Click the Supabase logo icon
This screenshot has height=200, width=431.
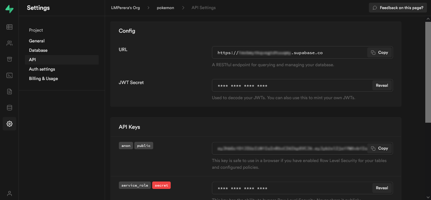[9, 9]
